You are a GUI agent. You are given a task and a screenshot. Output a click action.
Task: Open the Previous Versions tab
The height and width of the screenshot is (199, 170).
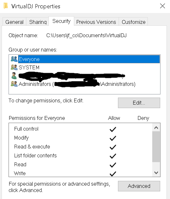tap(96, 22)
